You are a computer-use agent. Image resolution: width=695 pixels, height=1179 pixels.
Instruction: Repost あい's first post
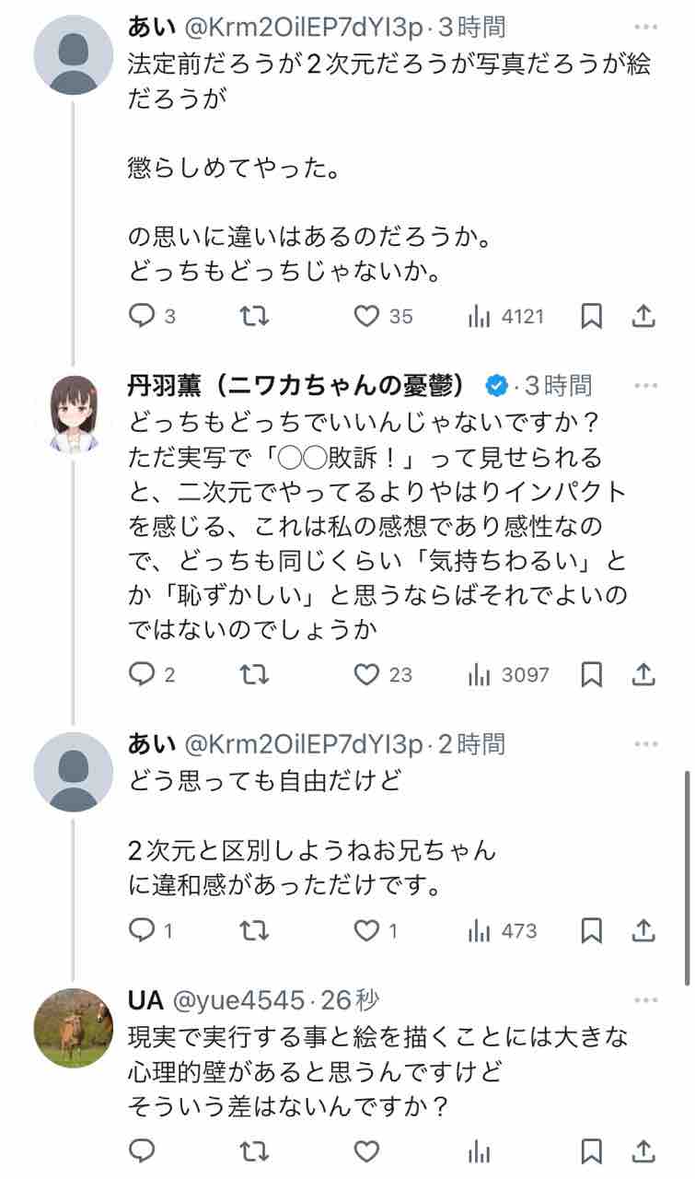coord(254,317)
